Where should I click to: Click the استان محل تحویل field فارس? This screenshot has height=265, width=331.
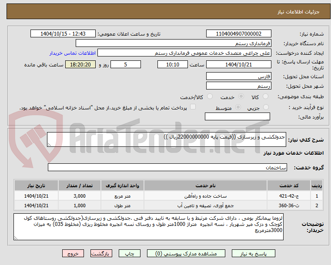pyautogui.click(x=238, y=76)
